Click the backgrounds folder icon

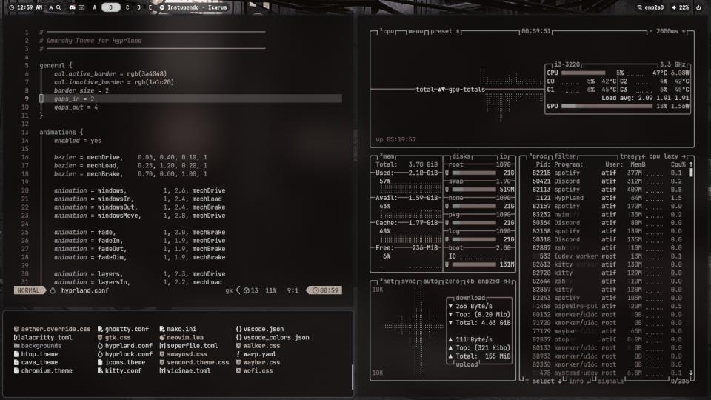point(16,346)
